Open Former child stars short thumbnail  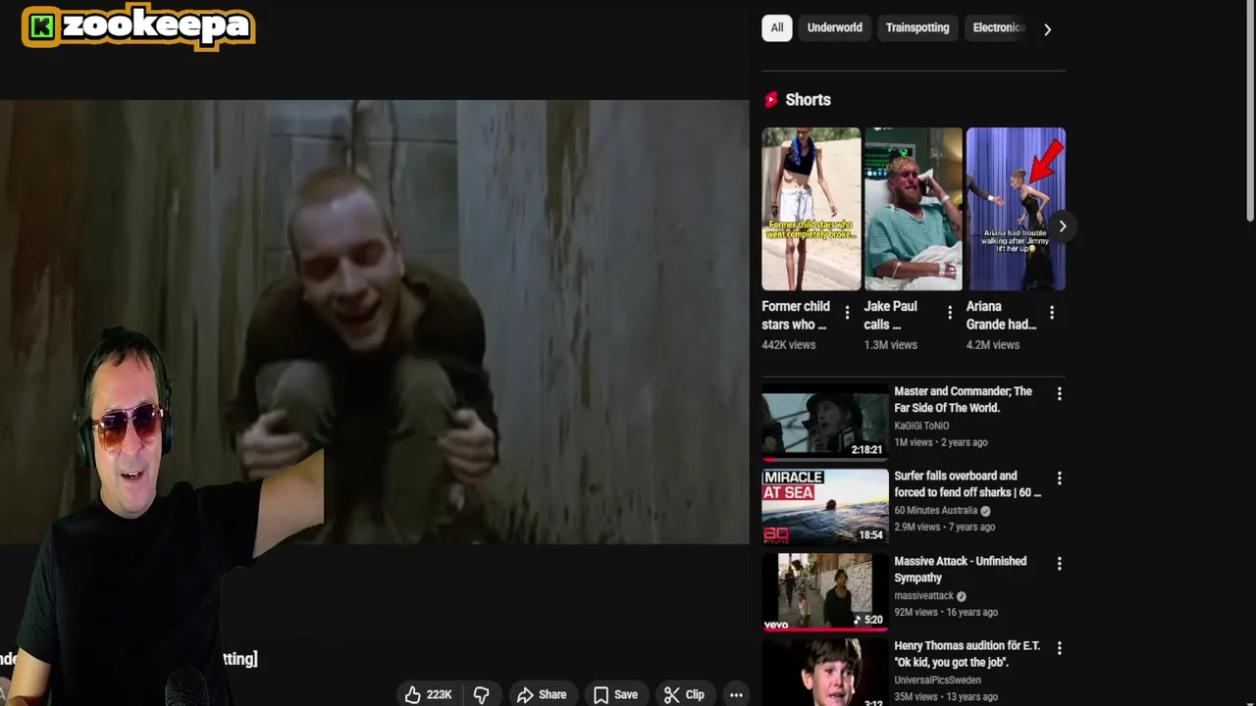pyautogui.click(x=811, y=209)
